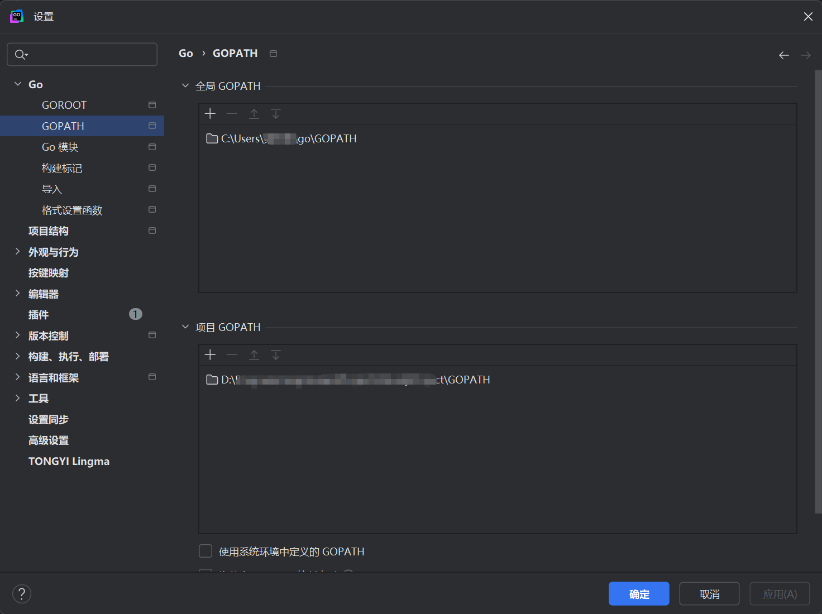822x614 pixels.
Task: Click move down arrow in 全局 GOPATH toolbar
Action: [276, 114]
